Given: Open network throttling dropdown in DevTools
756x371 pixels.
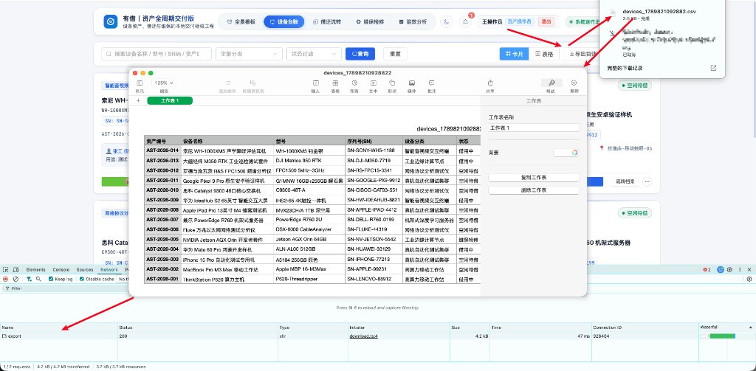Looking at the screenshot, I should [x=123, y=279].
